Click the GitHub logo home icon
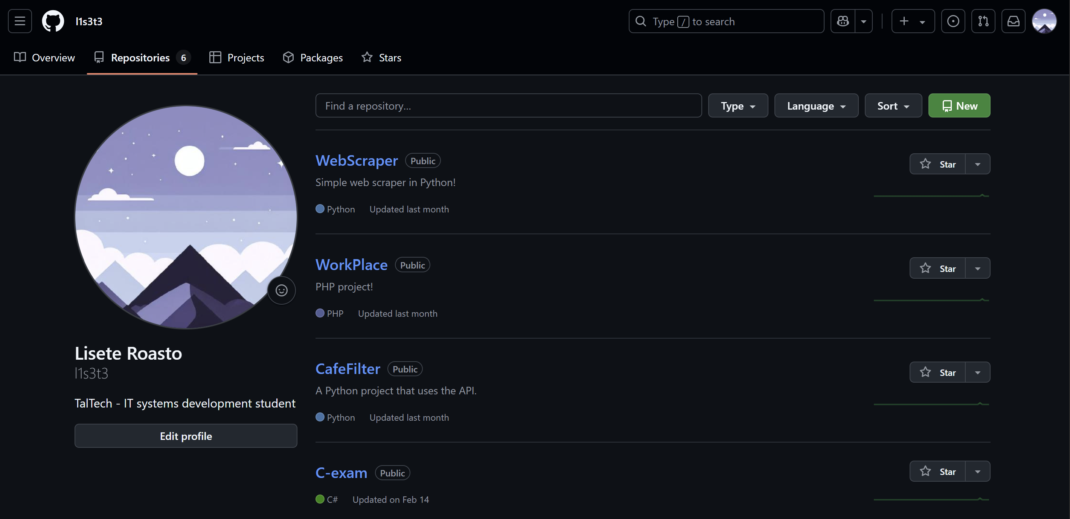This screenshot has height=519, width=1070. point(53,21)
